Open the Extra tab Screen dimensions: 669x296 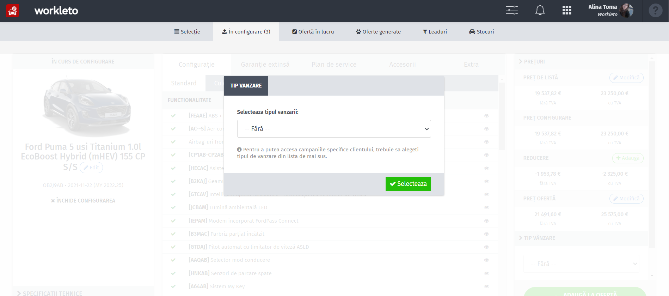point(471,65)
